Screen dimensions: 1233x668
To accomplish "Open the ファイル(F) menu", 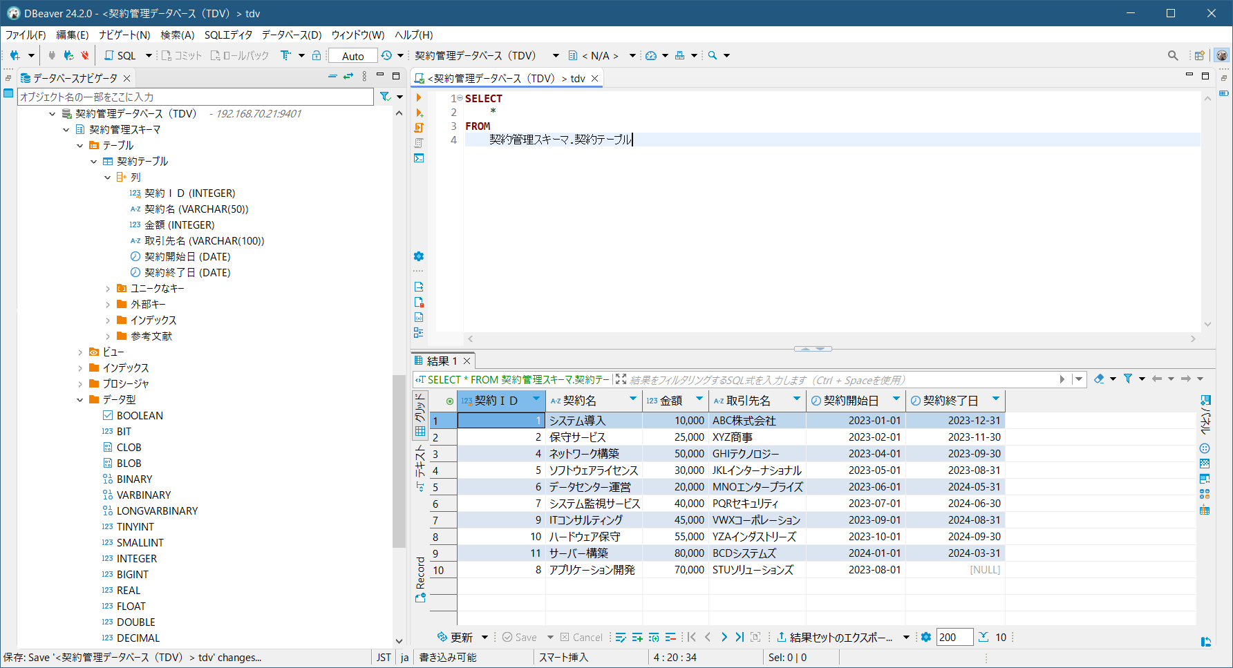I will pos(26,35).
